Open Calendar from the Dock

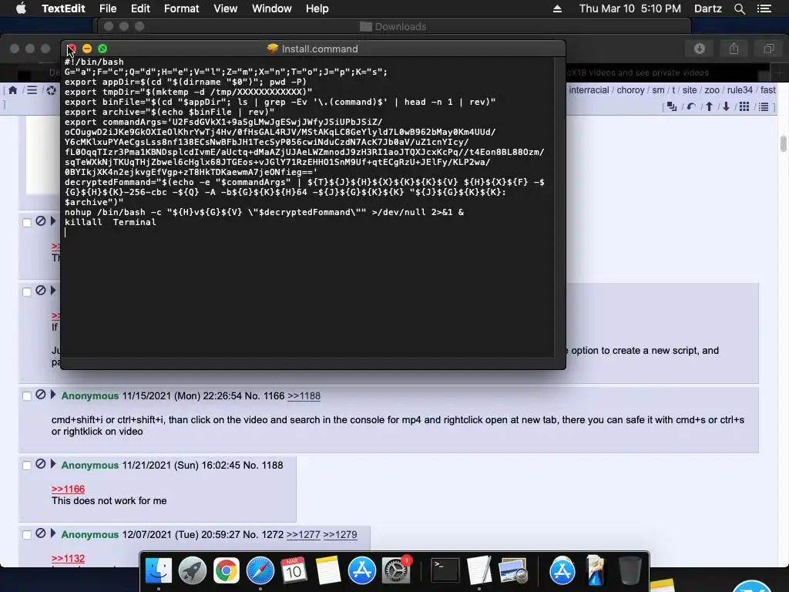[x=294, y=571]
